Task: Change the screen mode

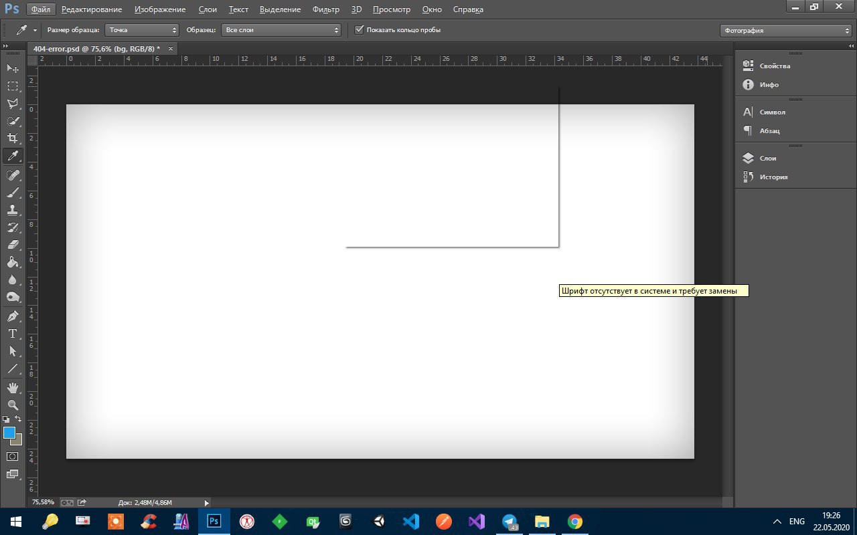Action: tap(13, 474)
